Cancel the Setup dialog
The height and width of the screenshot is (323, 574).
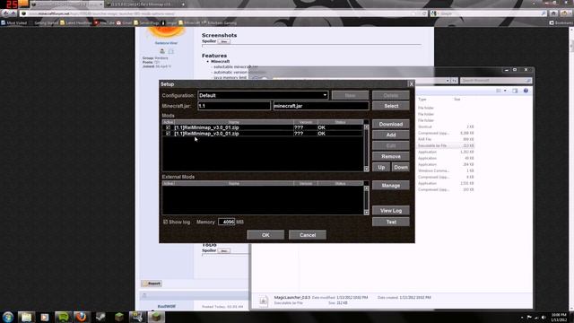[x=308, y=235]
